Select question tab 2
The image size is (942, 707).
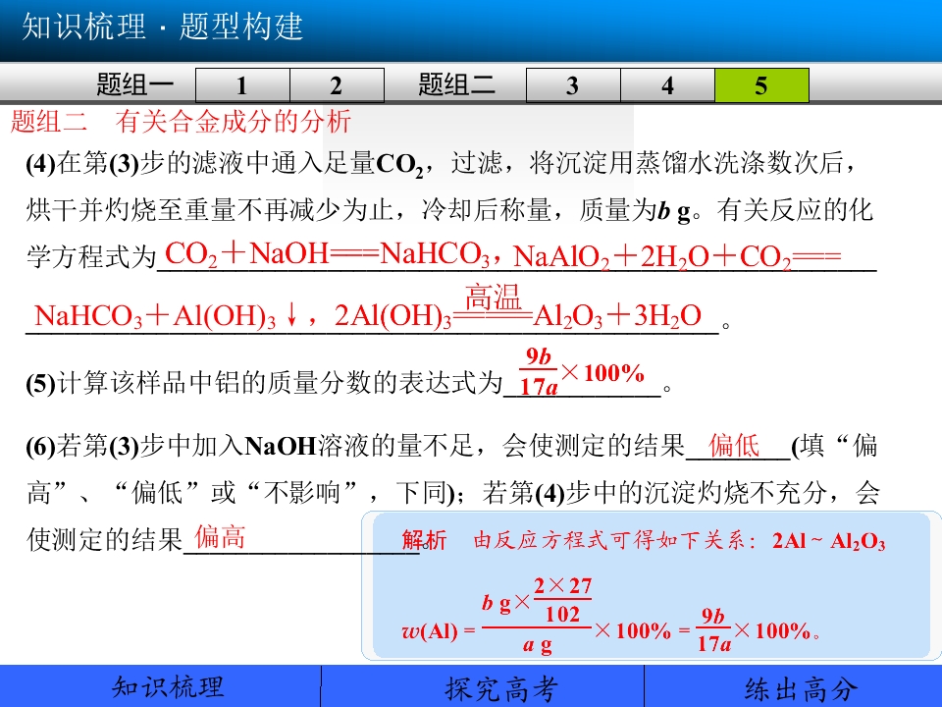point(337,85)
